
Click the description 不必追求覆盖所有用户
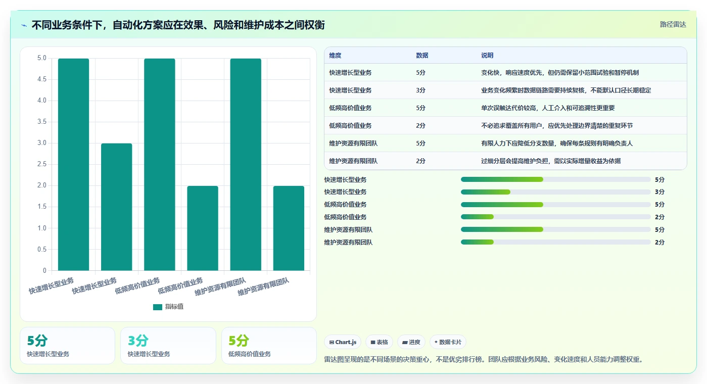pos(557,126)
